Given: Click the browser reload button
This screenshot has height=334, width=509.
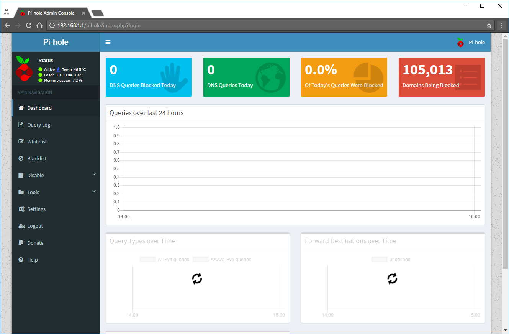Looking at the screenshot, I should pos(28,25).
